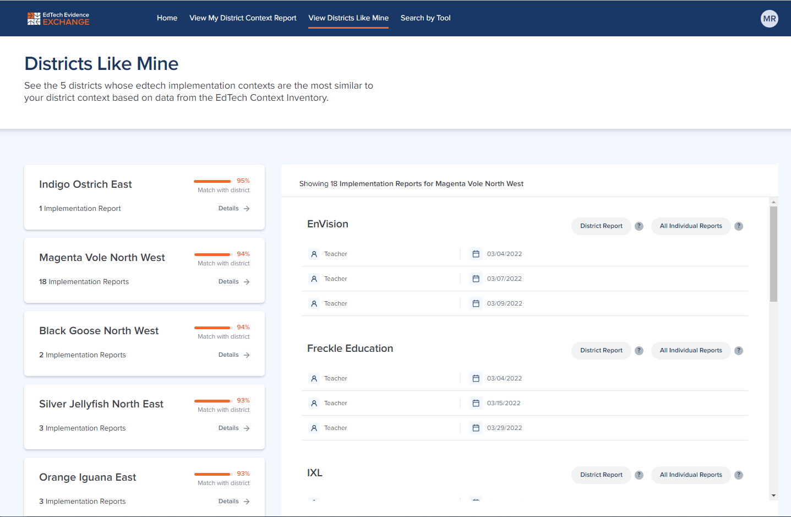Open the Freckle Education District Report
Screen dimensions: 791x517
pyautogui.click(x=601, y=351)
